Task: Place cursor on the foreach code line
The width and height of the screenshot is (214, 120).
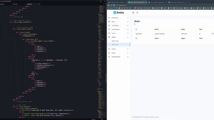Action: click(50, 60)
